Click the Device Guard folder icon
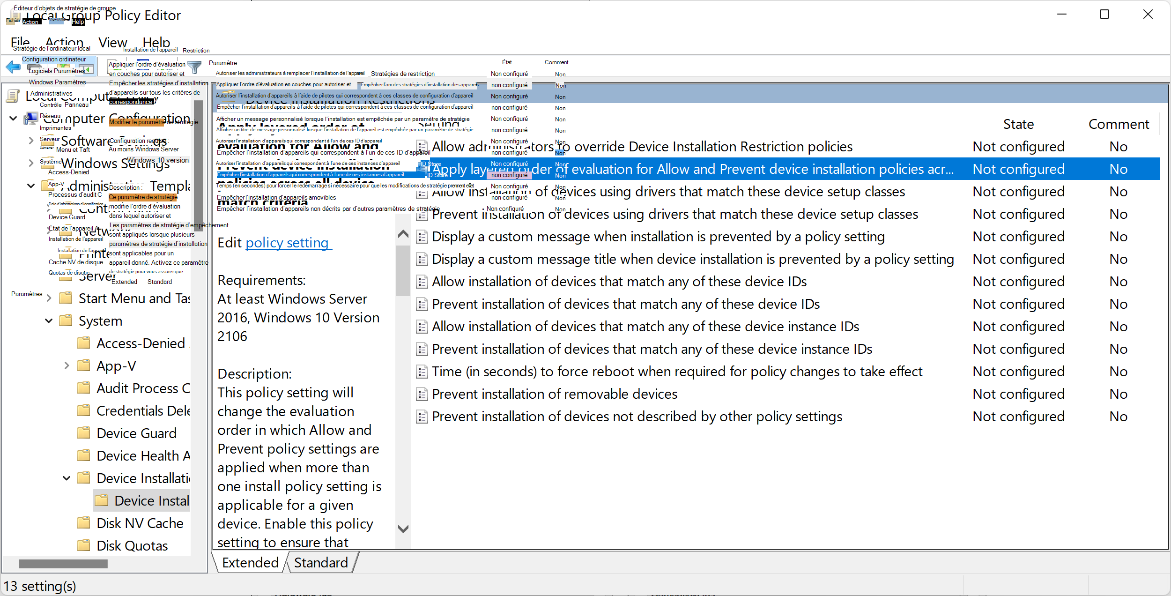Viewport: 1171px width, 596px height. [x=83, y=433]
